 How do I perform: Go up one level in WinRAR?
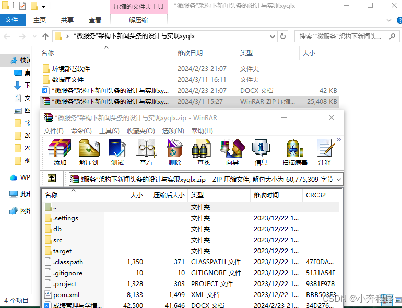click(x=52, y=178)
